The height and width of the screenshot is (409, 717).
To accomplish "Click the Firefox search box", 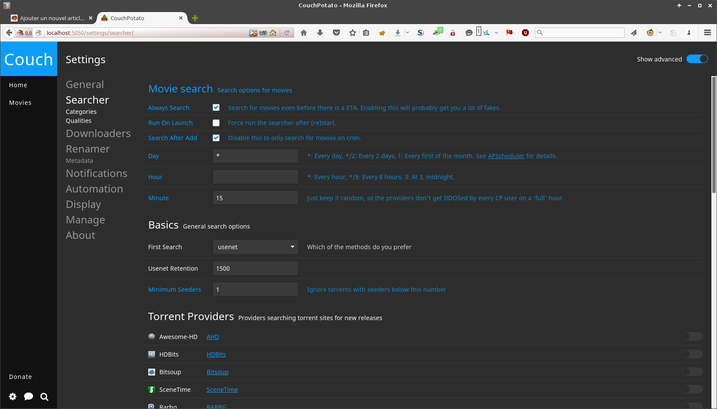I will [580, 33].
